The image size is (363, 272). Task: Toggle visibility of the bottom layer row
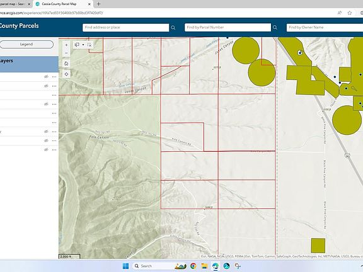coord(46,150)
